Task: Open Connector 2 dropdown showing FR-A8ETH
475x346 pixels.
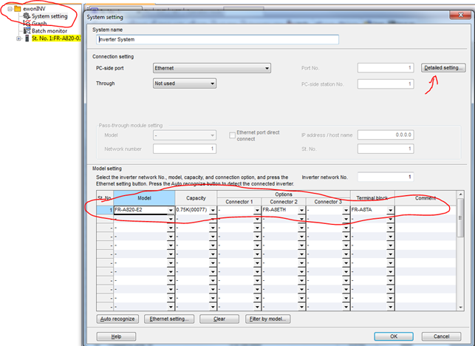Action: 301,210
